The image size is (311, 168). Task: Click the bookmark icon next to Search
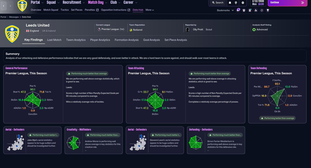[230, 3]
